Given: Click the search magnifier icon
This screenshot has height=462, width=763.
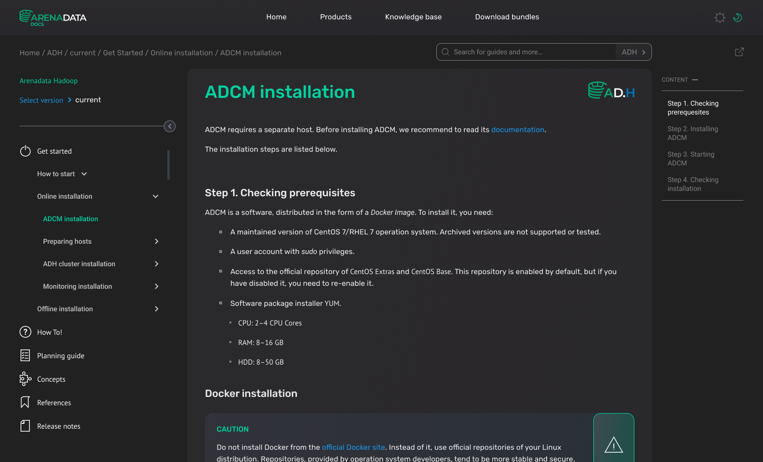Looking at the screenshot, I should tap(445, 52).
